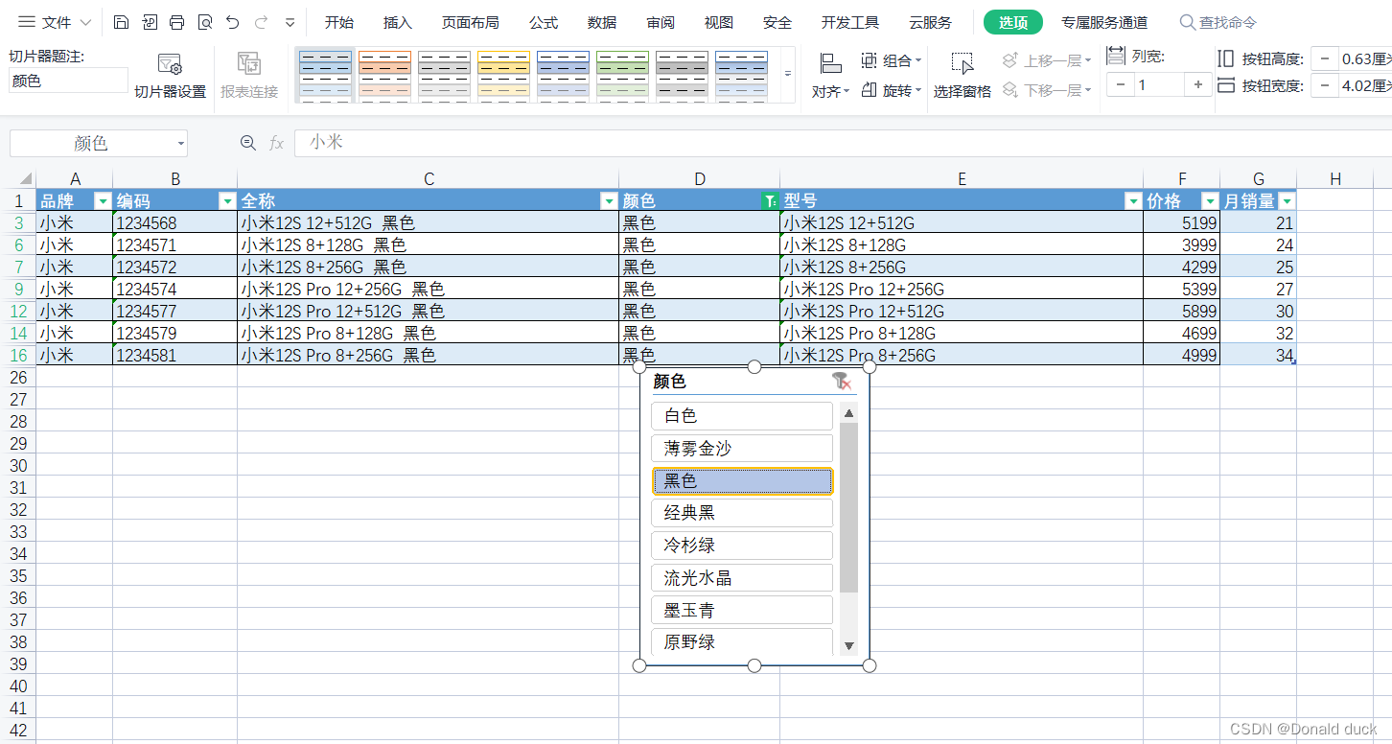
Task: Decrease button height (按钮高度) with minus
Action: [x=1324, y=58]
